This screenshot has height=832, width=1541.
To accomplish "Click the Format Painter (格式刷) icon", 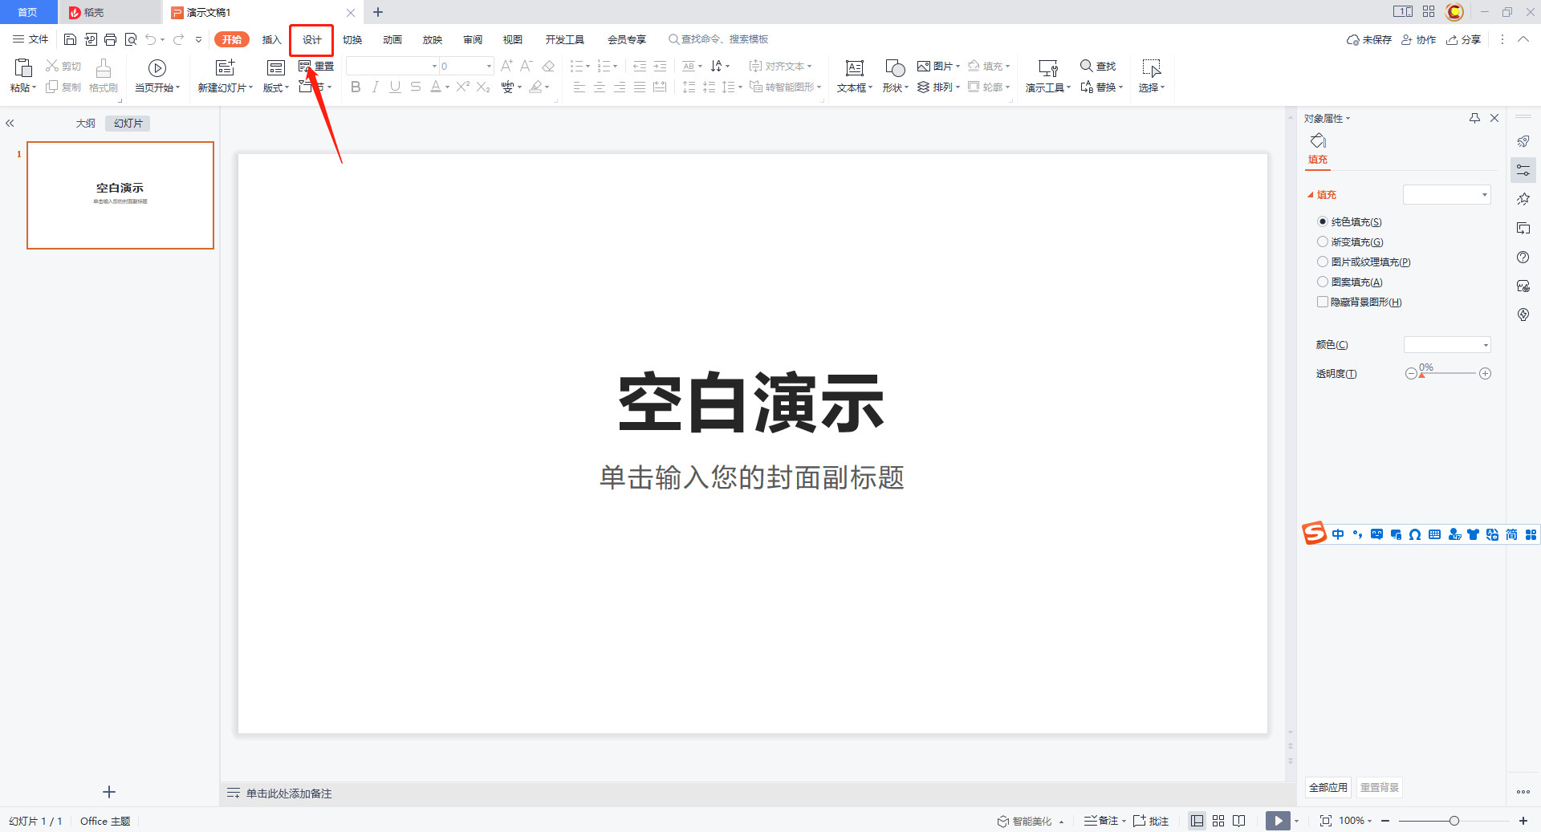I will point(104,68).
